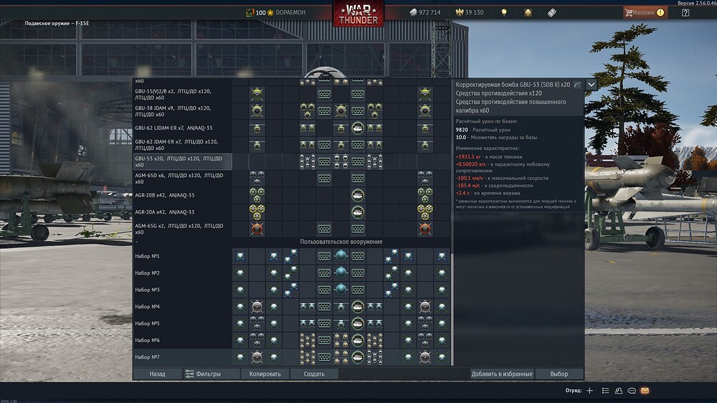Select the AGR-20A x42 preset label
Image resolution: width=717 pixels, height=403 pixels.
point(165,212)
